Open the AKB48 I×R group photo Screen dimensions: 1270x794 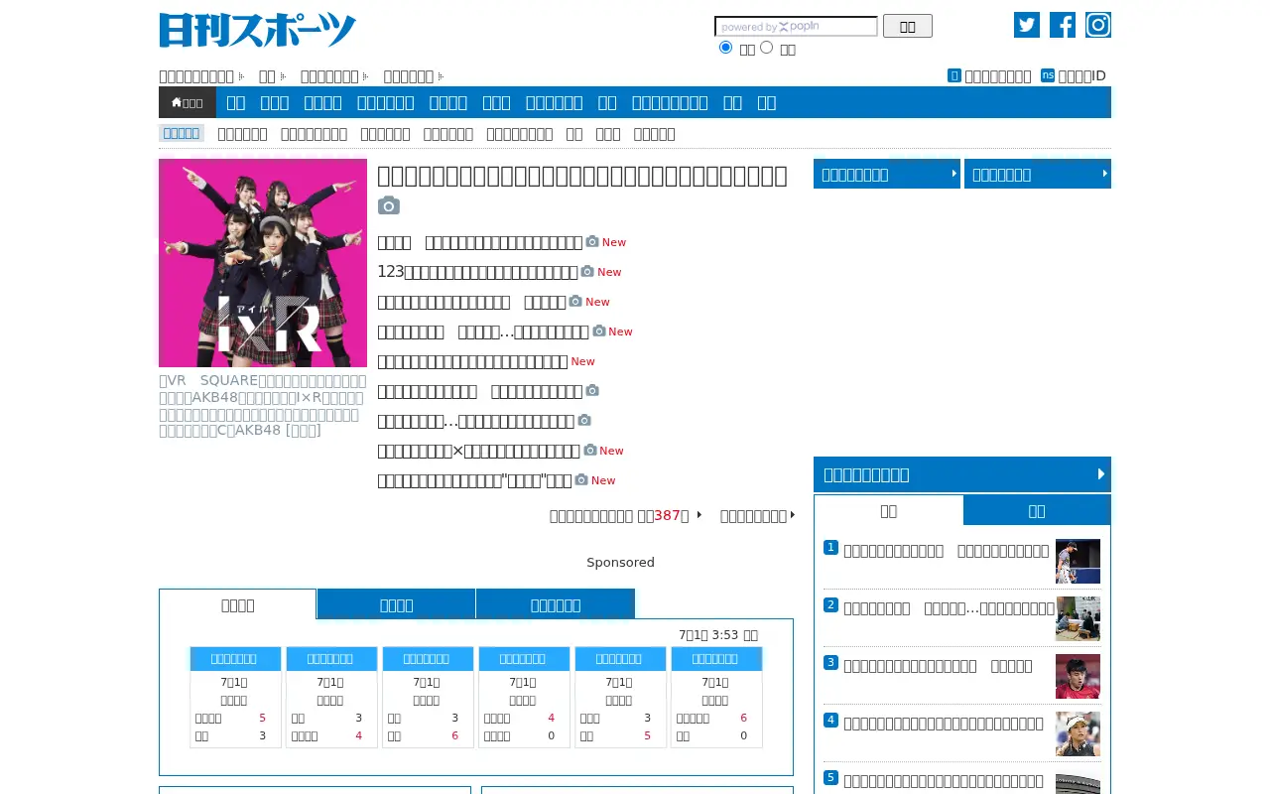coord(263,263)
